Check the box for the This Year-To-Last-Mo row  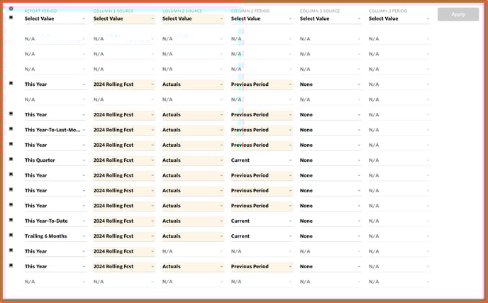pos(11,129)
